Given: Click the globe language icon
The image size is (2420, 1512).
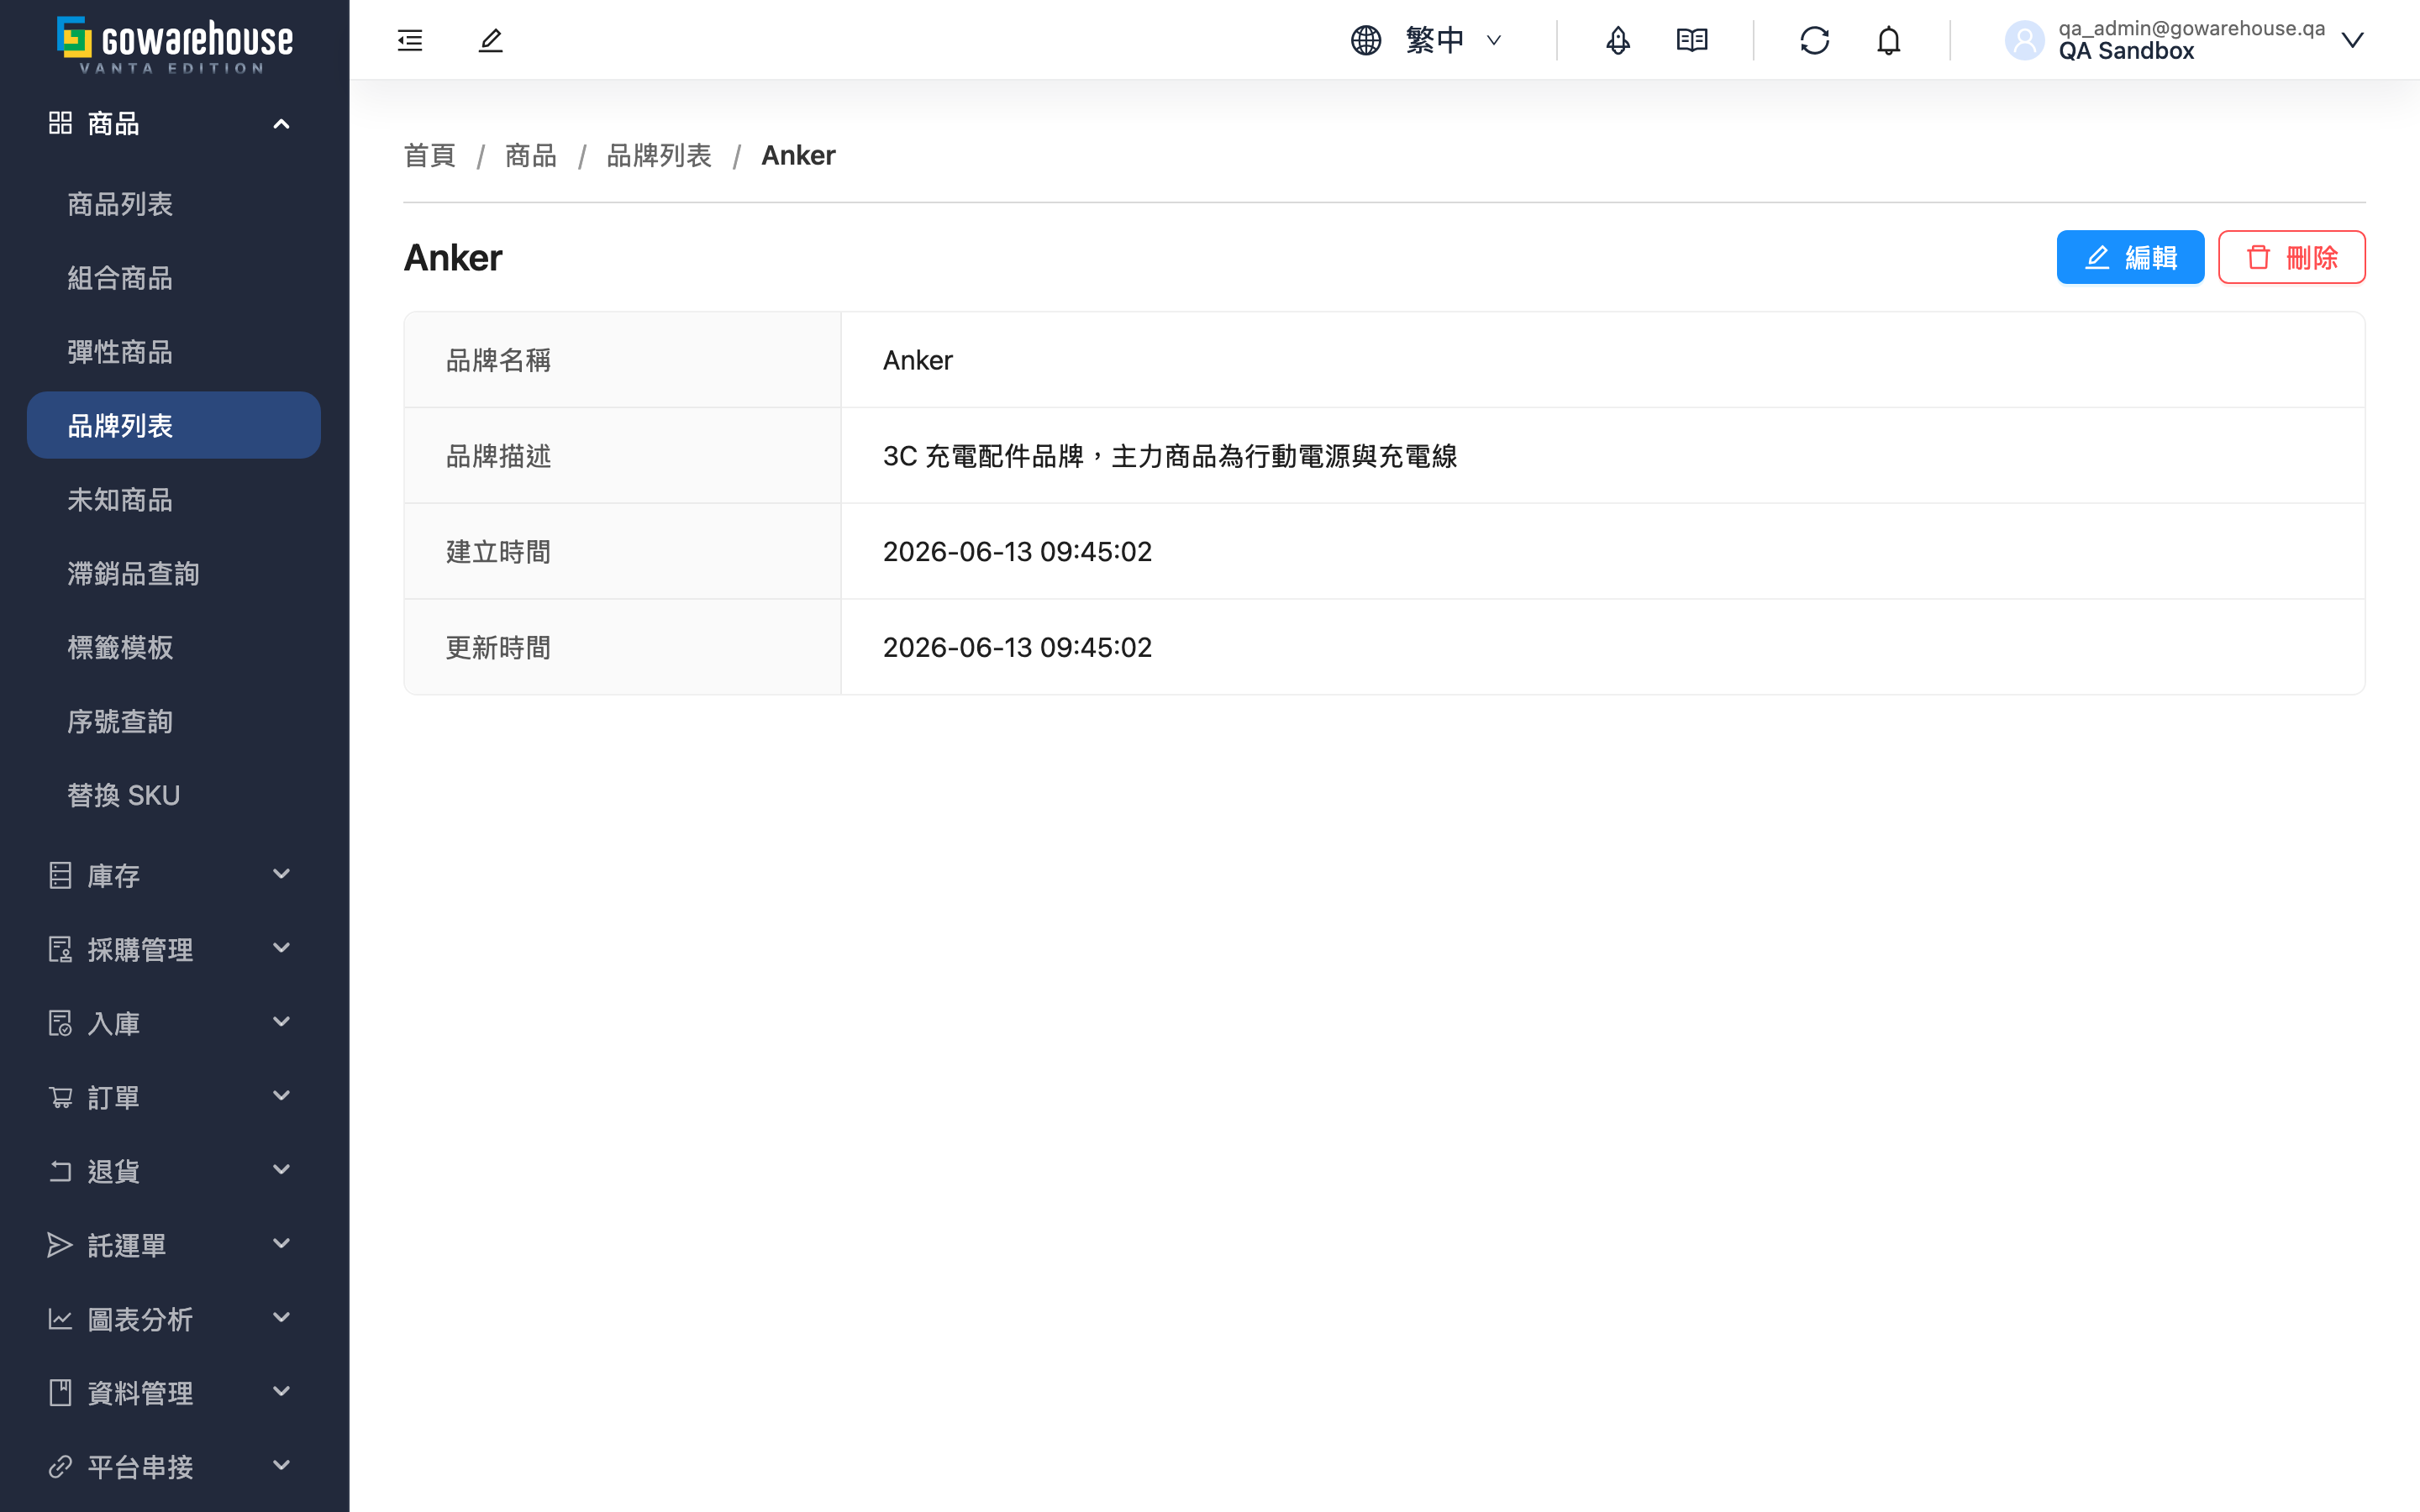Looking at the screenshot, I should (1365, 40).
